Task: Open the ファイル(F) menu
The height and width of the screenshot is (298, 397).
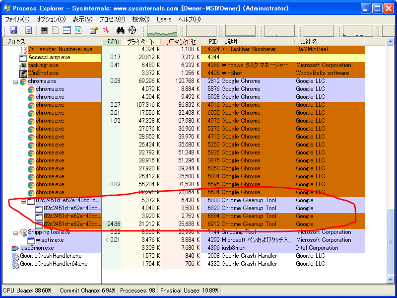Action: click(x=17, y=19)
